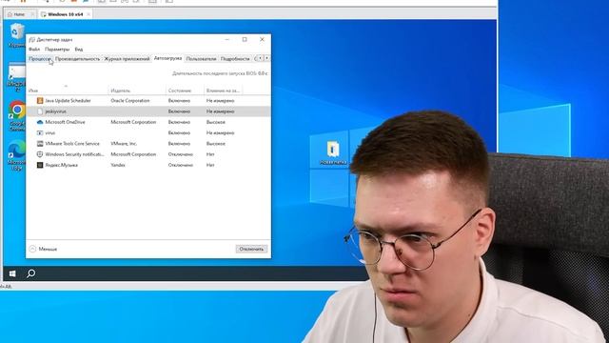This screenshot has width=609, height=343.
Task: Click the Яндекс.Музыка entry icon
Action: 40,165
